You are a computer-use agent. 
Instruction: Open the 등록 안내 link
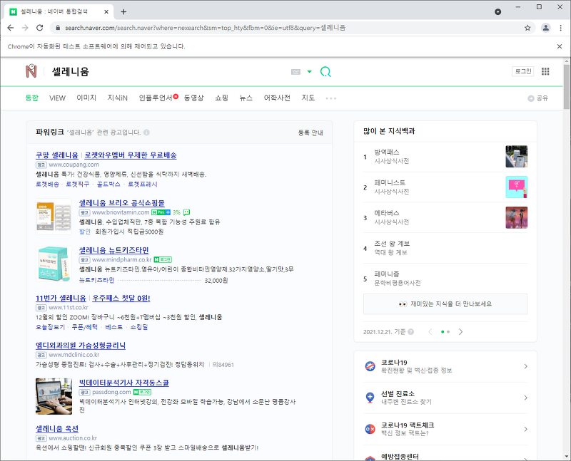(310, 133)
